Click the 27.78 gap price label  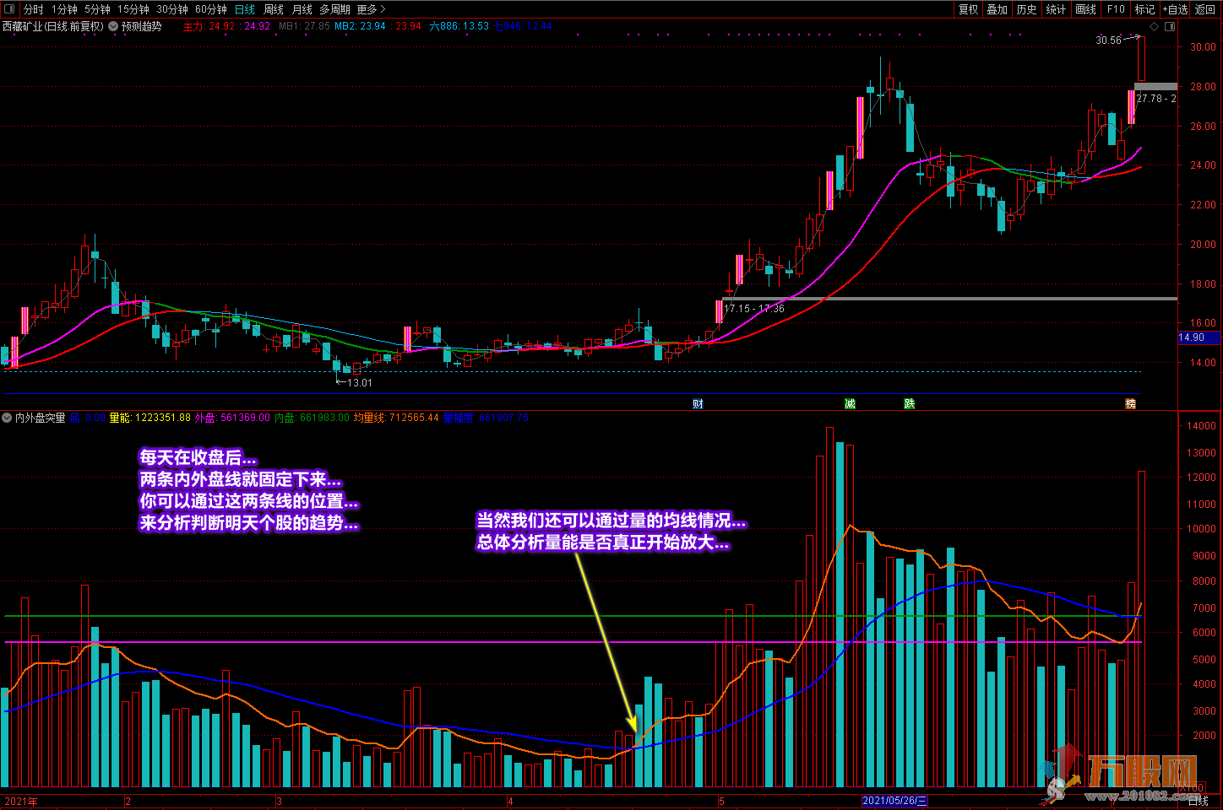click(1156, 99)
